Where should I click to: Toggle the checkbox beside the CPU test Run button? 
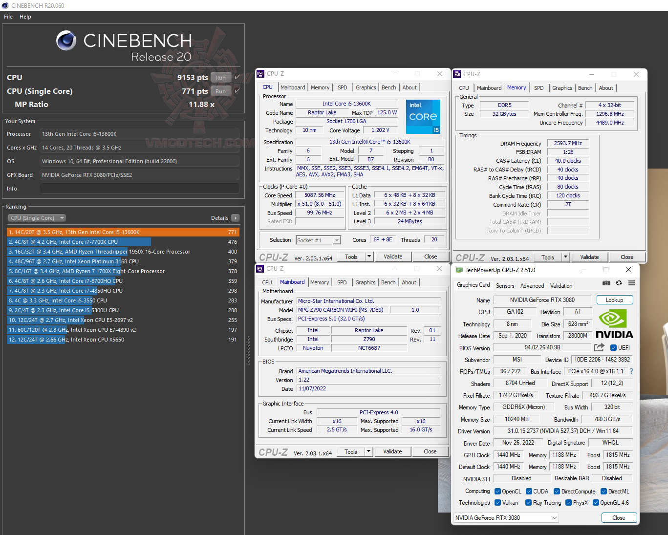(x=237, y=77)
